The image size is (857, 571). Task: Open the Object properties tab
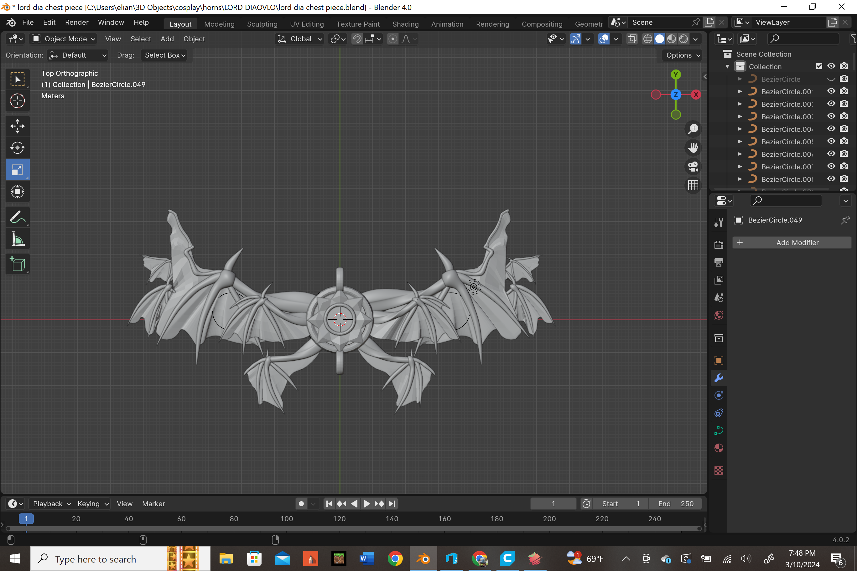[719, 360]
